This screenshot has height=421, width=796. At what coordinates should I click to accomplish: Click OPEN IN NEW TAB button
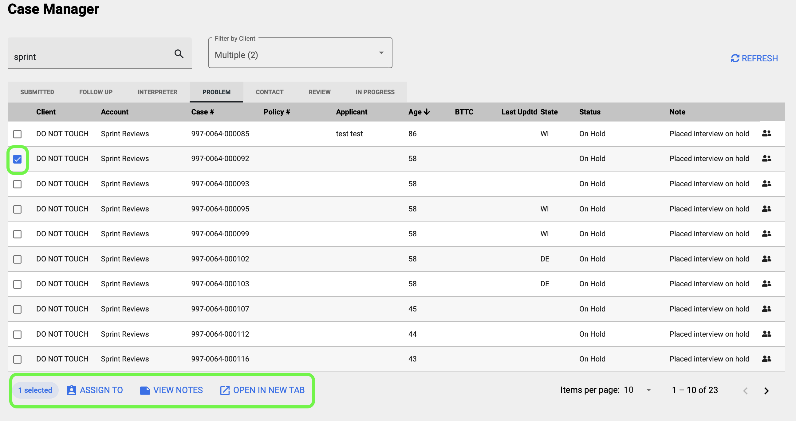click(262, 390)
